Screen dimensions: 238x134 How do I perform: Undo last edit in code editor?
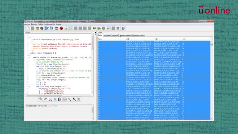(41, 99)
